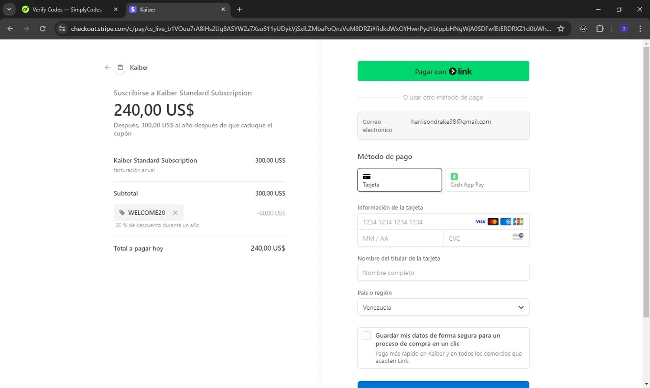
Task: Click the 20 % de descuento durante un año text
Action: [157, 225]
